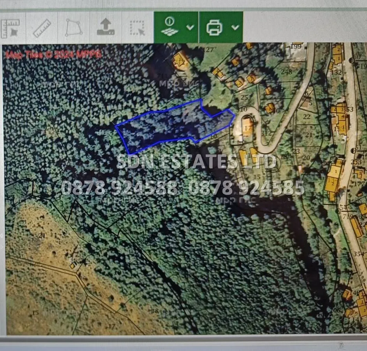Expand the layer info dropdown arrow
This screenshot has height=351, width=367.
click(190, 27)
